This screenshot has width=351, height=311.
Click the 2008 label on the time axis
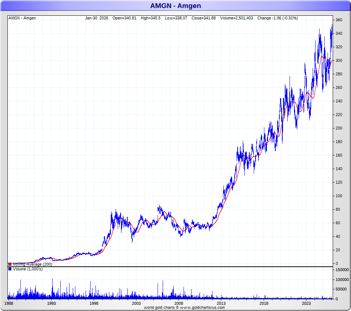pos(179,303)
